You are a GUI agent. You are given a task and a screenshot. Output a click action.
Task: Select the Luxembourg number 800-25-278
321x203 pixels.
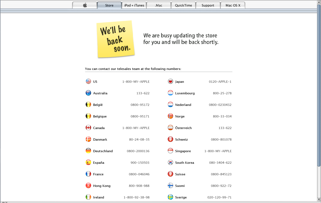click(222, 93)
